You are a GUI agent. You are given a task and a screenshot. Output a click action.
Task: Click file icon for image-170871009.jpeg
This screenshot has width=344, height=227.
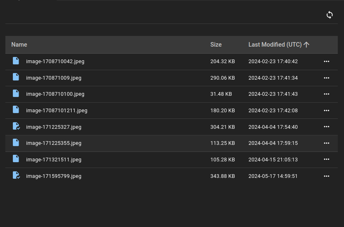pos(16,77)
